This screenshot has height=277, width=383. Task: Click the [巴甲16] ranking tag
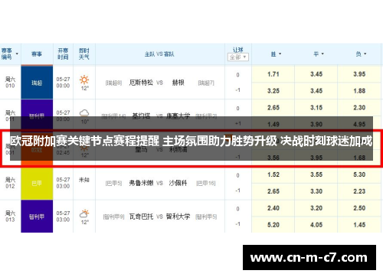206,183
